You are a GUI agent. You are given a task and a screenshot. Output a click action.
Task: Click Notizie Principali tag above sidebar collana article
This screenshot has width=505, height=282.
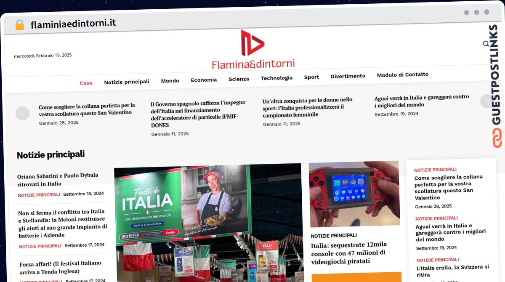click(x=435, y=170)
